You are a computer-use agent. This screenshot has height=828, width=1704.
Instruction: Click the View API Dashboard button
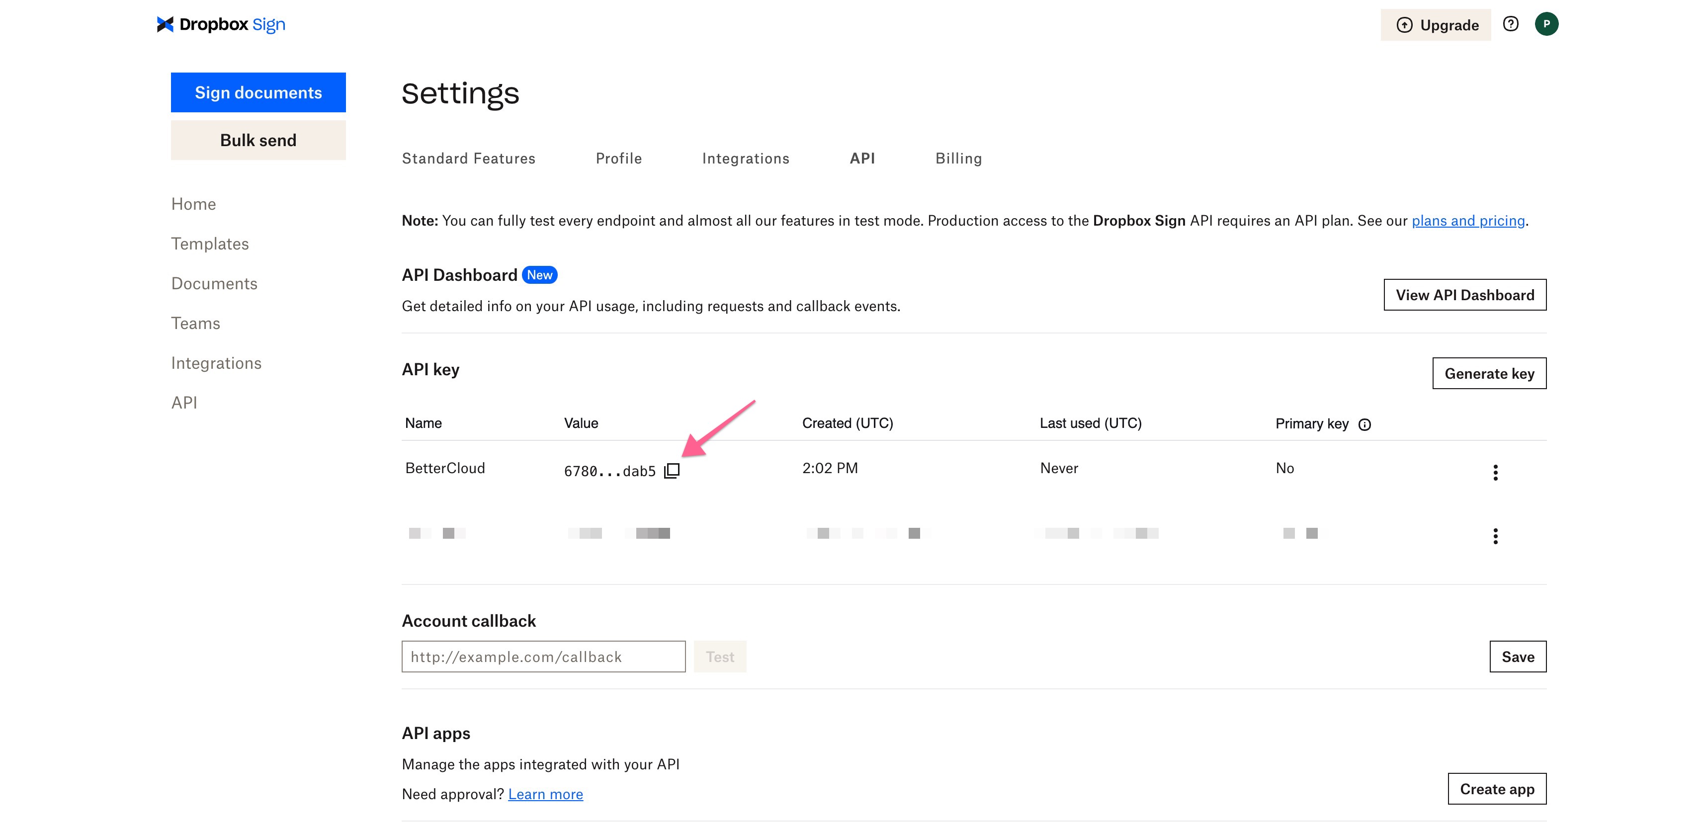pyautogui.click(x=1464, y=295)
